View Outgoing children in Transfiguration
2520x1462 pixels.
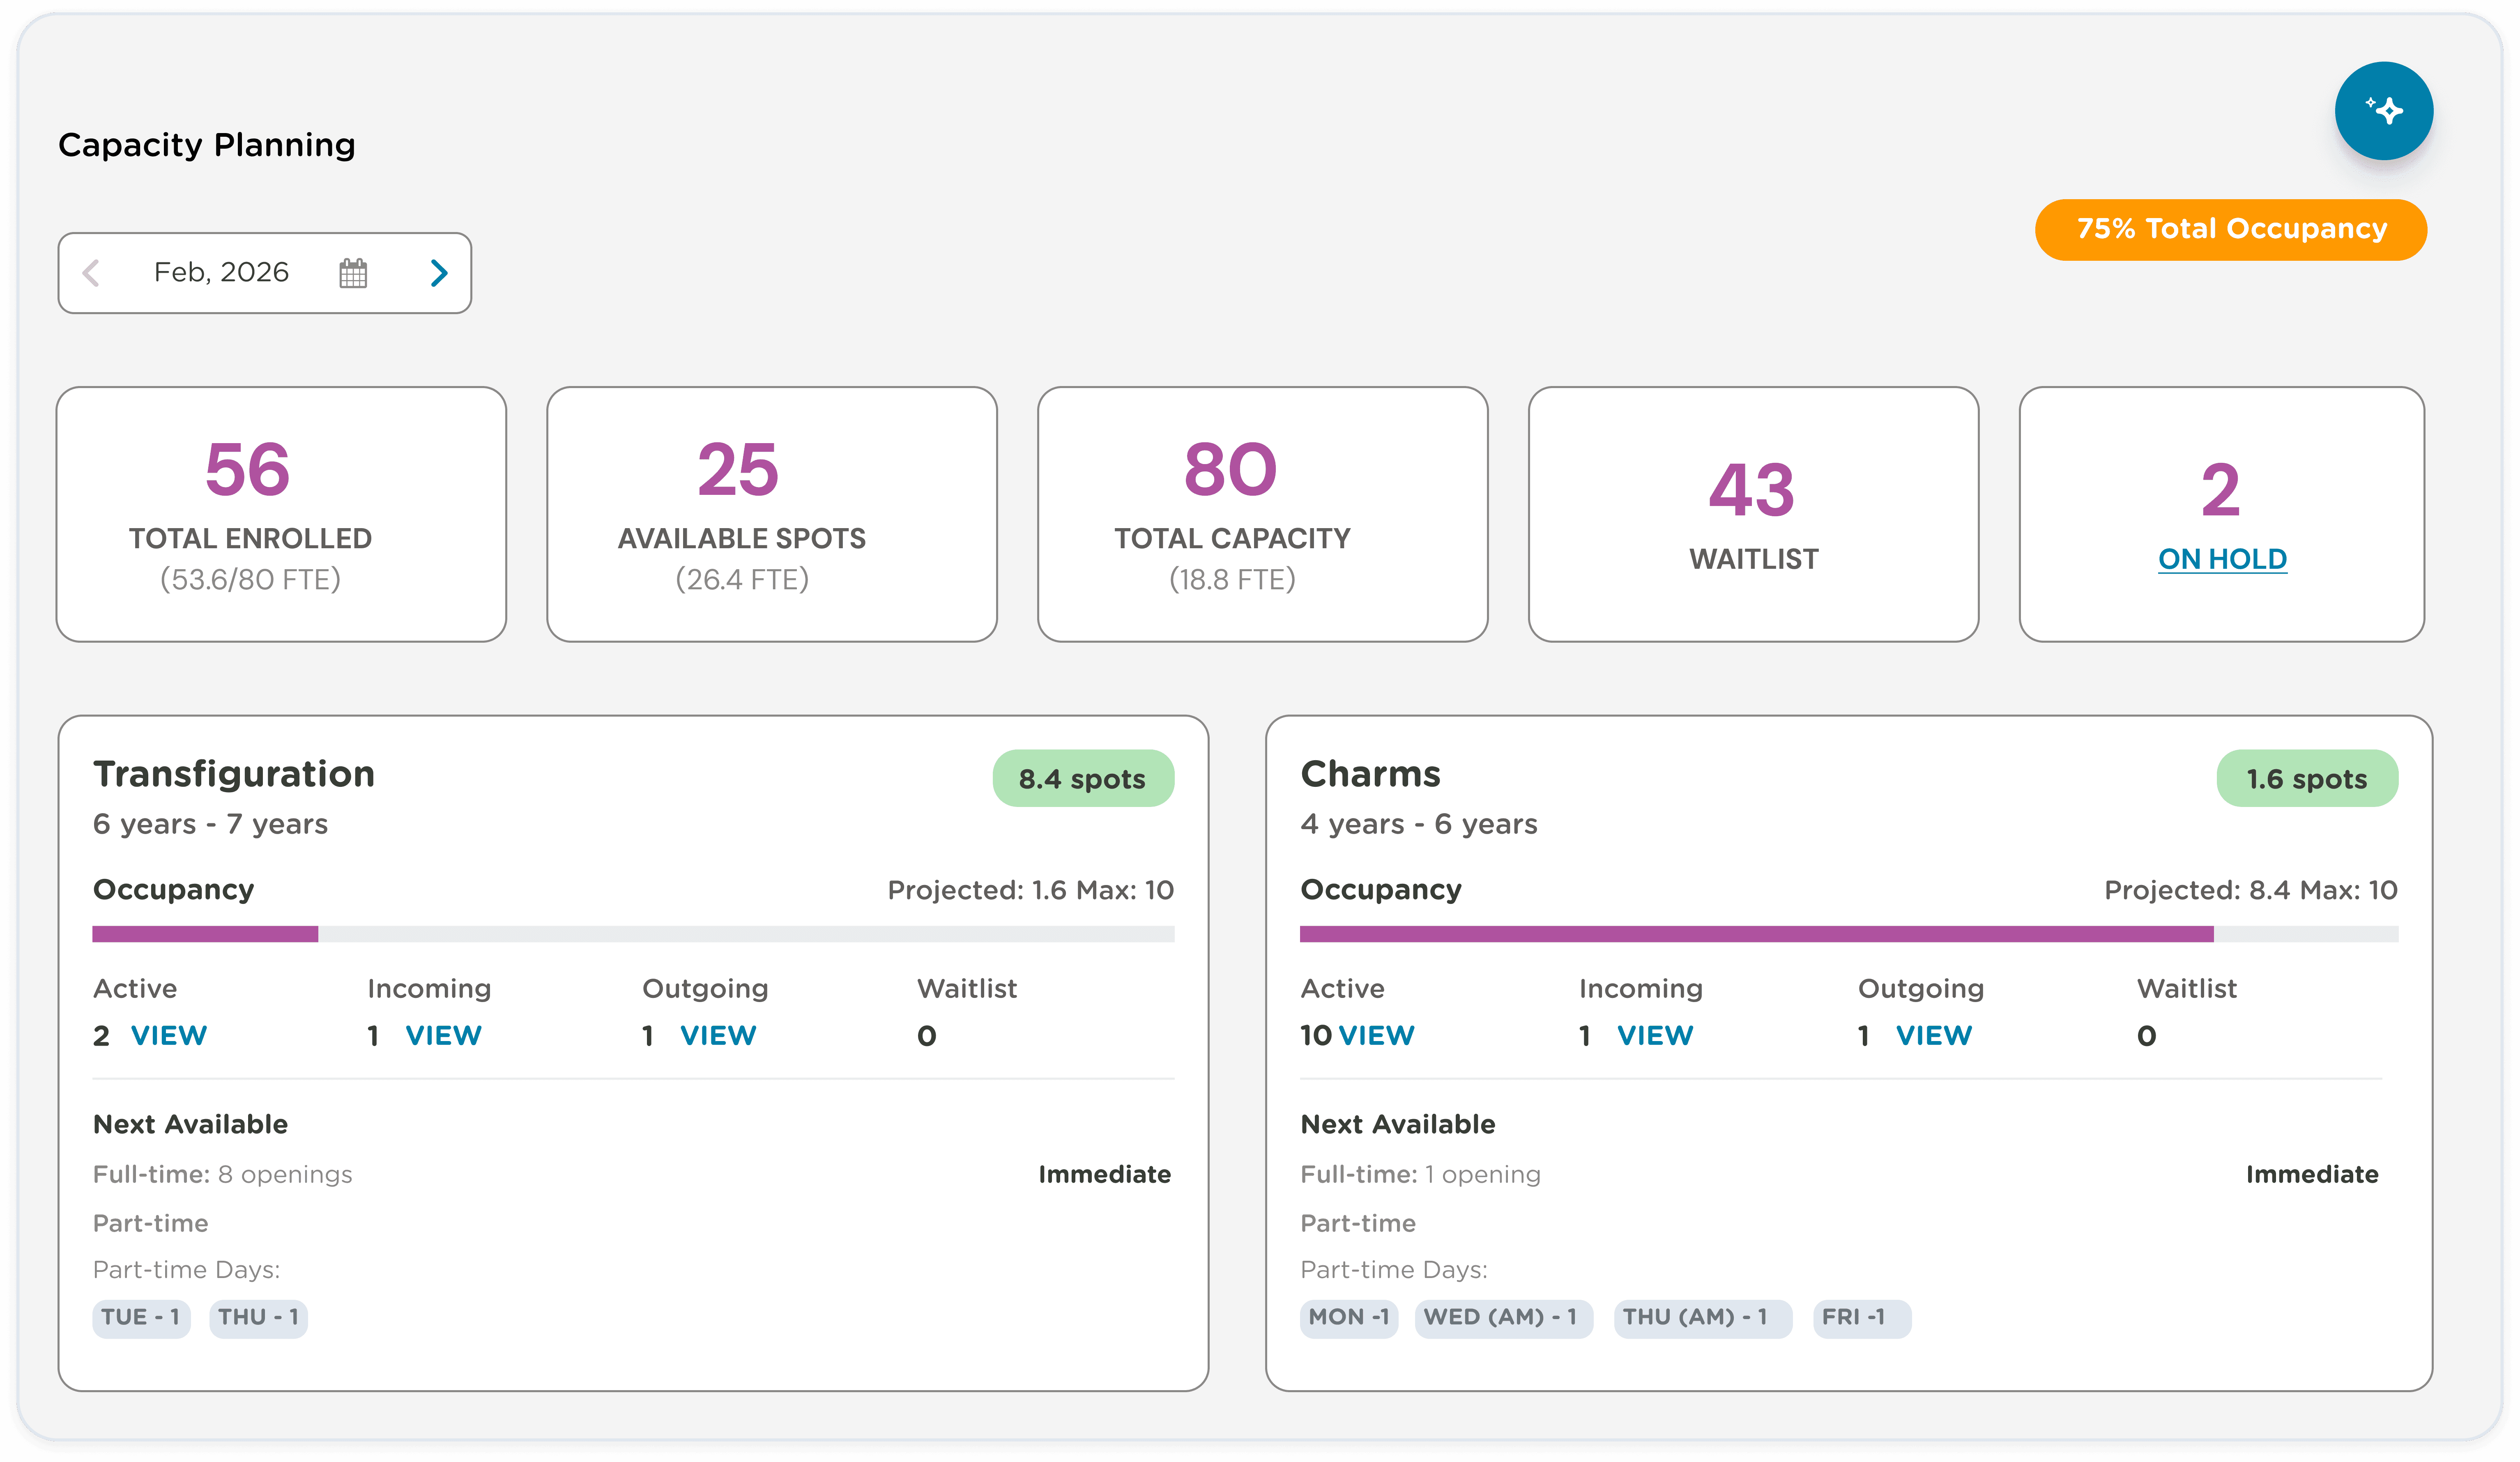coord(718,1035)
